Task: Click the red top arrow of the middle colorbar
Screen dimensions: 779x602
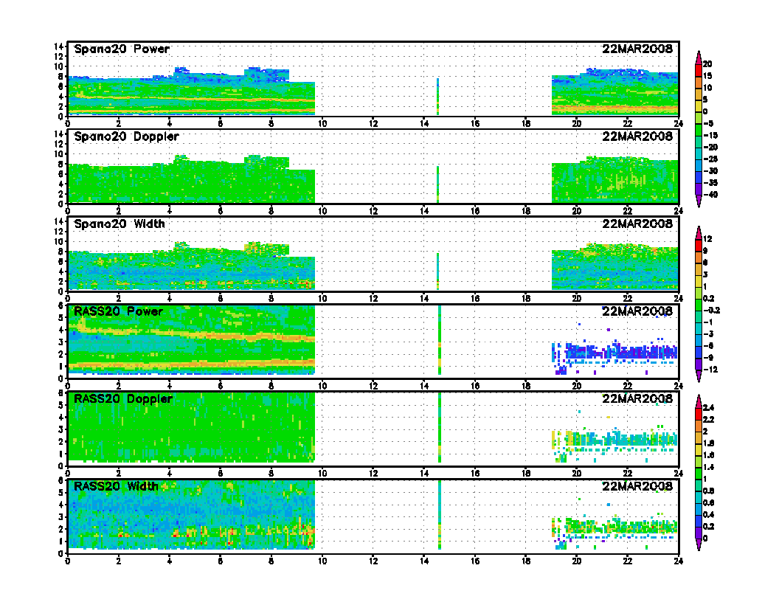Action: 698,230
